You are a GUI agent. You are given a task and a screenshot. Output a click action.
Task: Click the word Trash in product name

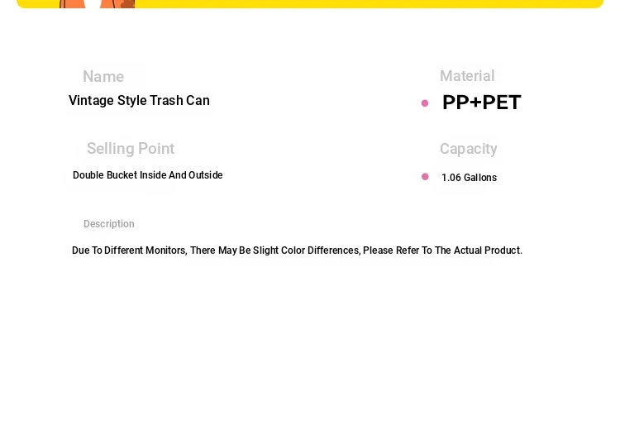(x=166, y=101)
